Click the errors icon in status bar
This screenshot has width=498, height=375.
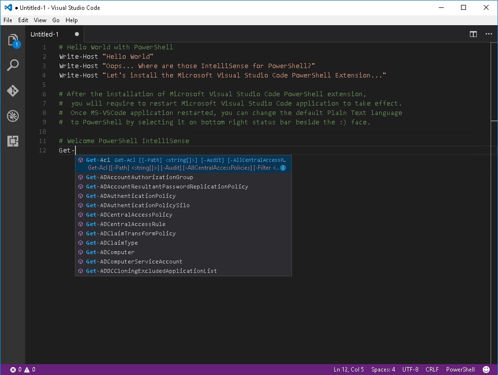(13, 370)
